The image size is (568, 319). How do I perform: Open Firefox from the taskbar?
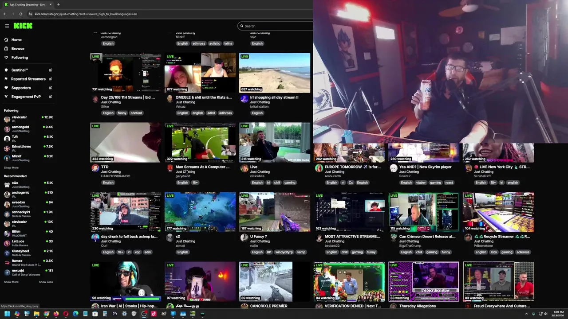56,314
